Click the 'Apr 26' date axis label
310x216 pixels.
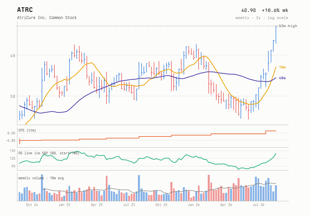tap(226, 205)
